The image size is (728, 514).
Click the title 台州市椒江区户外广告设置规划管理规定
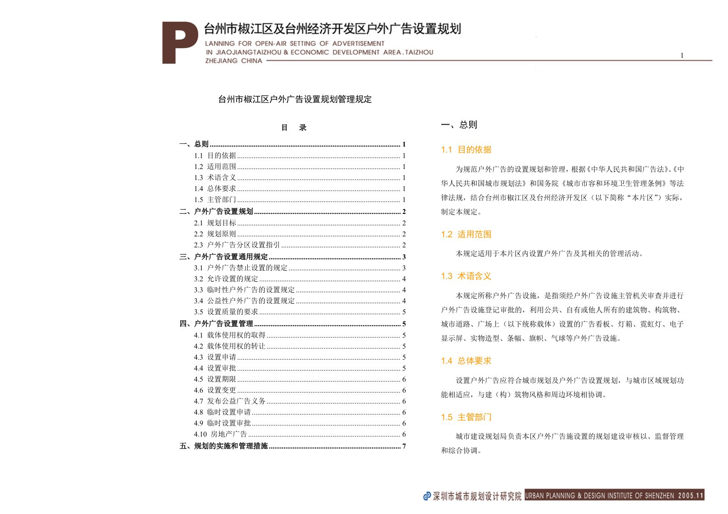coord(295,99)
